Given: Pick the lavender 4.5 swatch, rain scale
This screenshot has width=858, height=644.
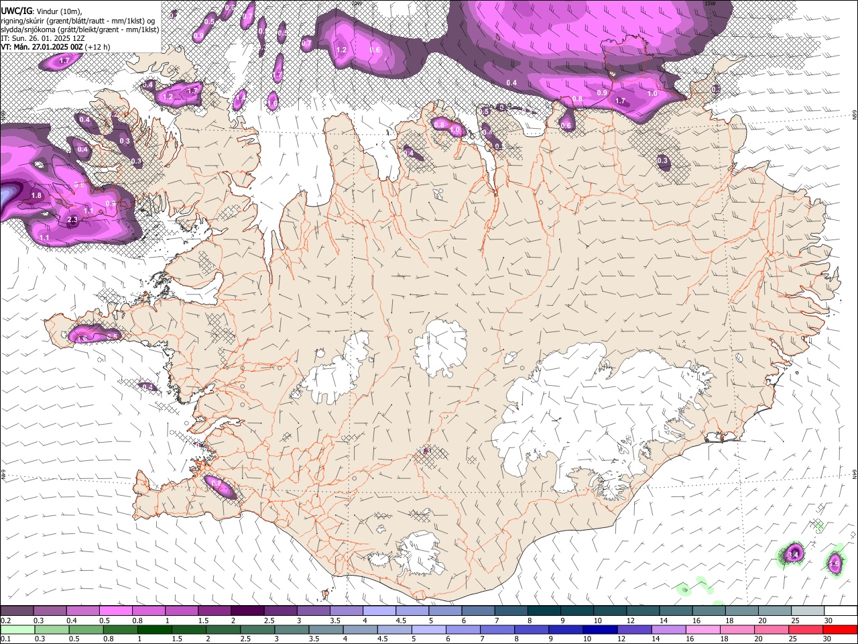Looking at the screenshot, I should (x=393, y=629).
